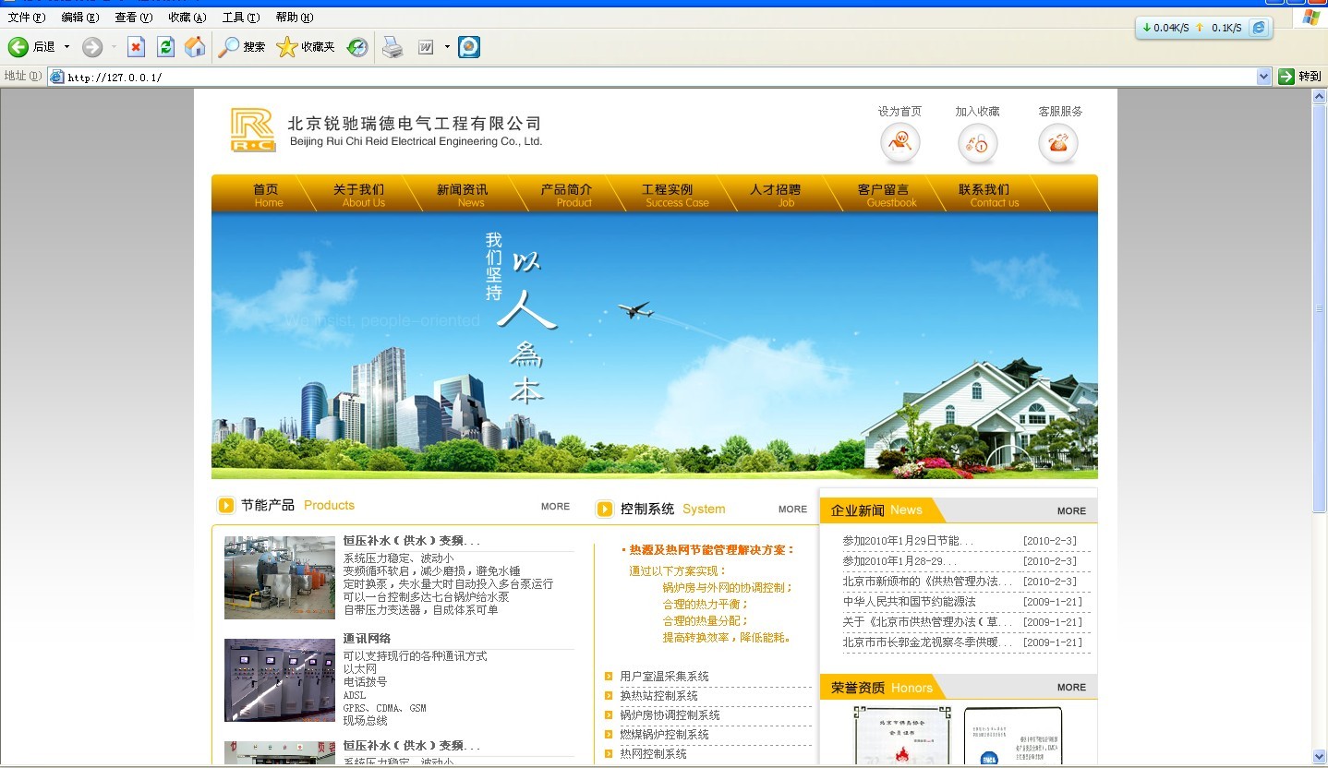Expand the dropdown next to Word edit icon
Viewport: 1328px width, 768px height.
(x=447, y=47)
